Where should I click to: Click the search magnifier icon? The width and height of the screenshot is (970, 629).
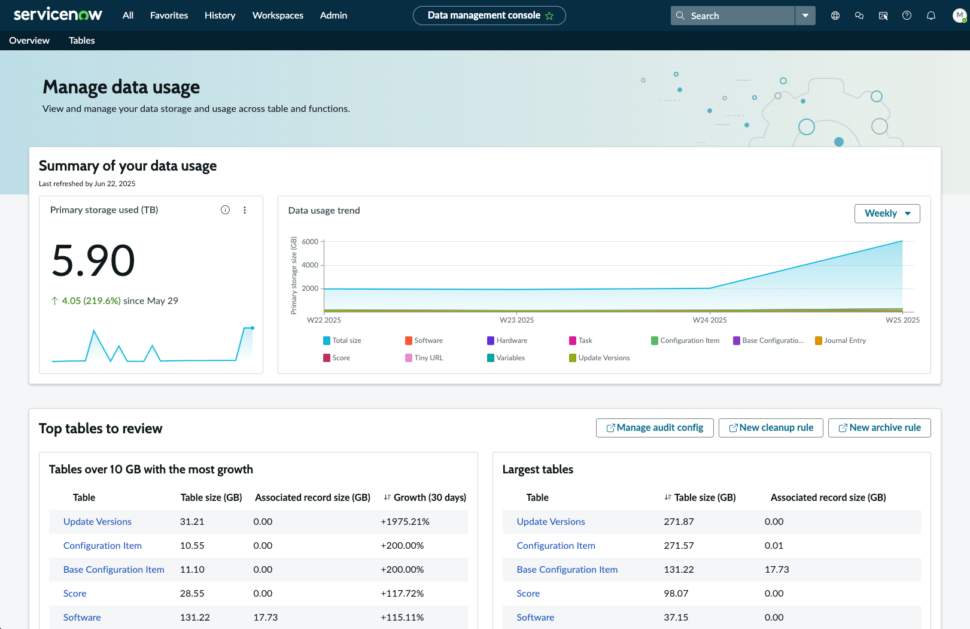point(680,16)
